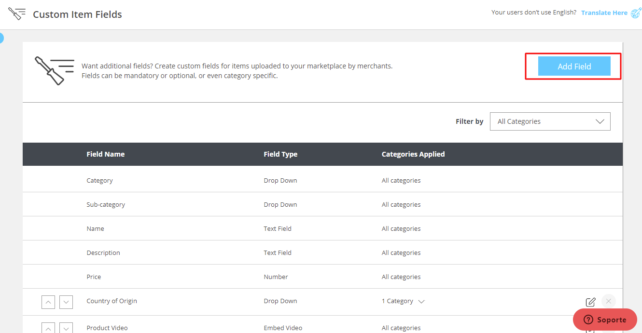Screen dimensions: 642x333
Task: Expand the 1 Category chevron
Action: [421, 302]
